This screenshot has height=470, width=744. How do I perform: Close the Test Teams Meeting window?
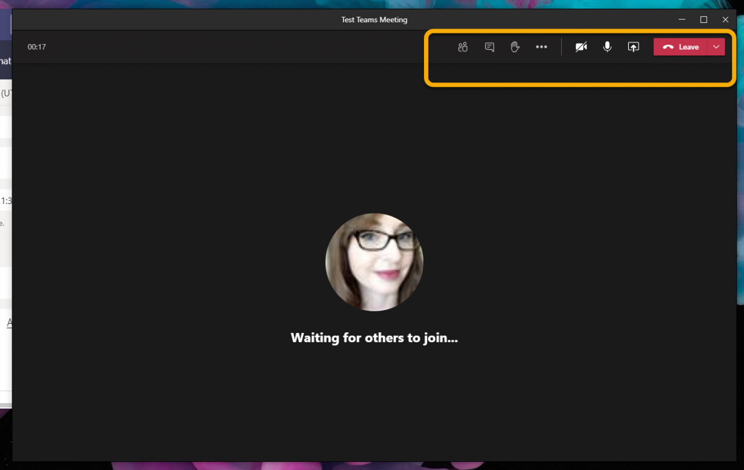tap(725, 20)
